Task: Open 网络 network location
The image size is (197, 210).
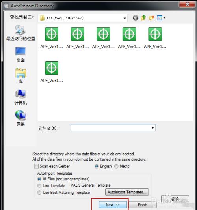Action: [20, 118]
